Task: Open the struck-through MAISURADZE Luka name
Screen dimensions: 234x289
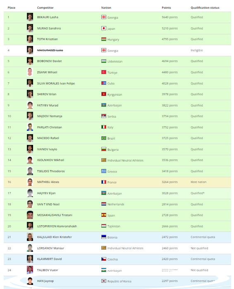Action: (50, 50)
